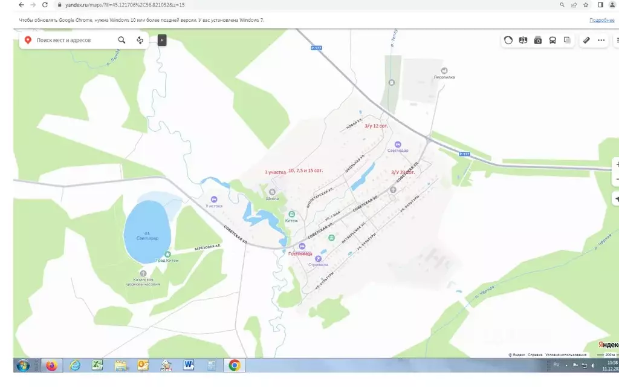Click the оз. Светлояр lake label
Viewport: 619px width, 387px height.
click(147, 236)
